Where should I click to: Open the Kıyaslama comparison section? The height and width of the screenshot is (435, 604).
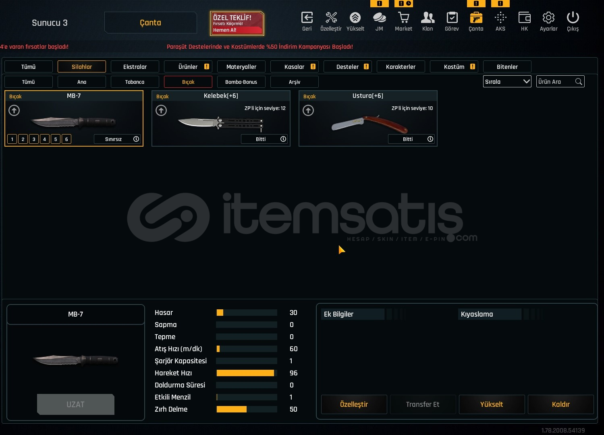tap(490, 314)
